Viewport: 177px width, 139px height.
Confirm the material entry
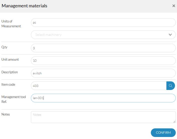click(x=163, y=132)
